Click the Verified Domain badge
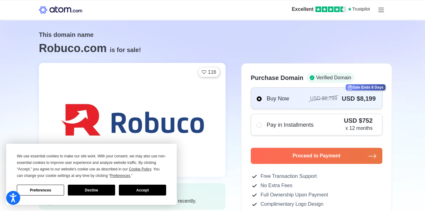This screenshot has width=425, height=211. pyautogui.click(x=330, y=78)
